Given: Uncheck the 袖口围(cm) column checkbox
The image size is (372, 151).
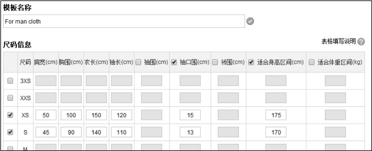Looking at the screenshot, I should tap(174, 62).
